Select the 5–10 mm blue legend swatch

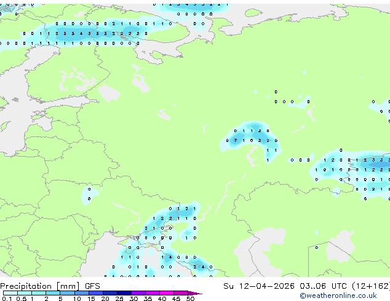[67, 293]
